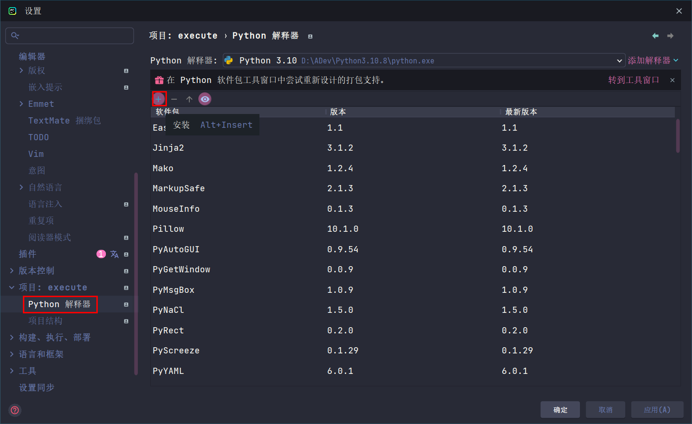Viewport: 692px width, 424px height.
Task: Click the translation icon beside 插件
Action: (x=114, y=254)
